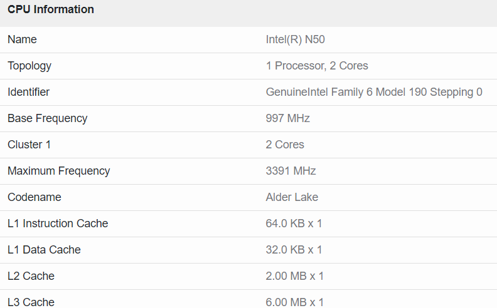Select the Name row label

[22, 39]
